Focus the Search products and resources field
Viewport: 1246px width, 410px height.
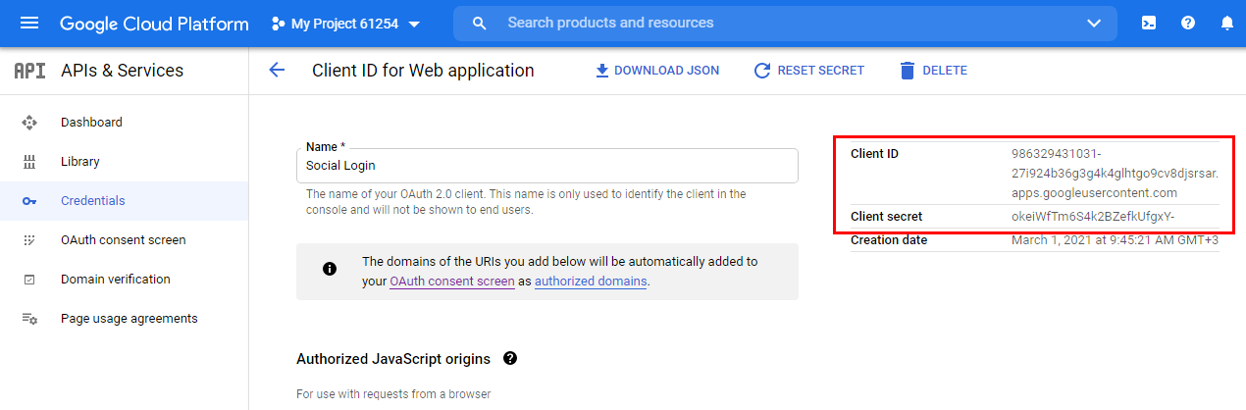pos(785,23)
